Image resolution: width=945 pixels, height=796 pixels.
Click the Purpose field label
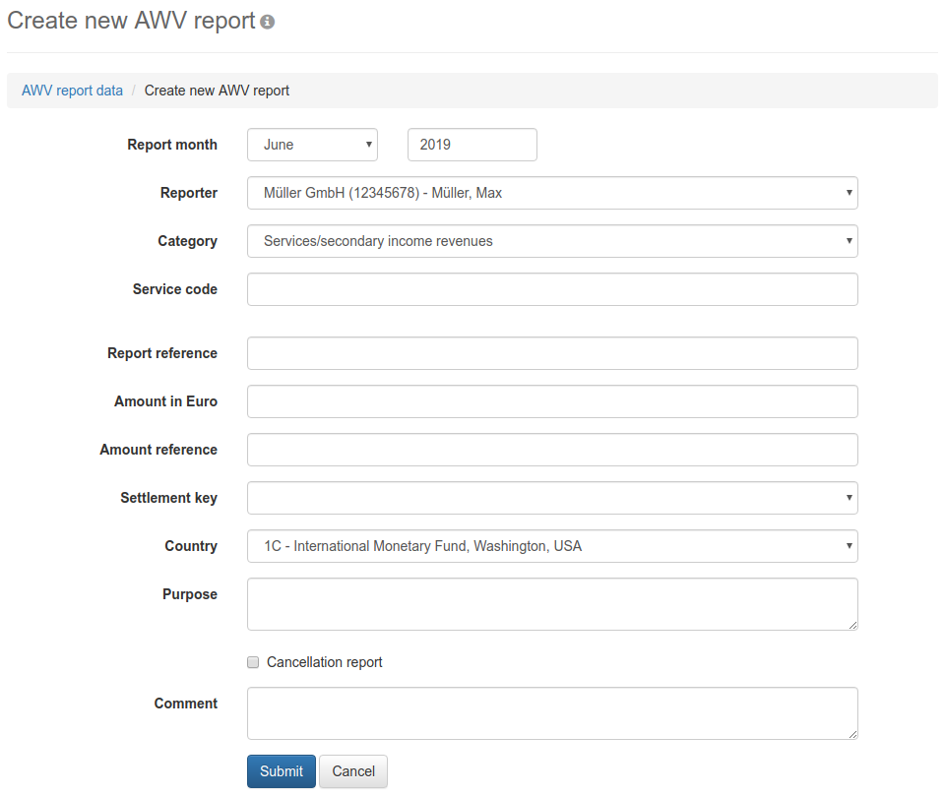[190, 594]
